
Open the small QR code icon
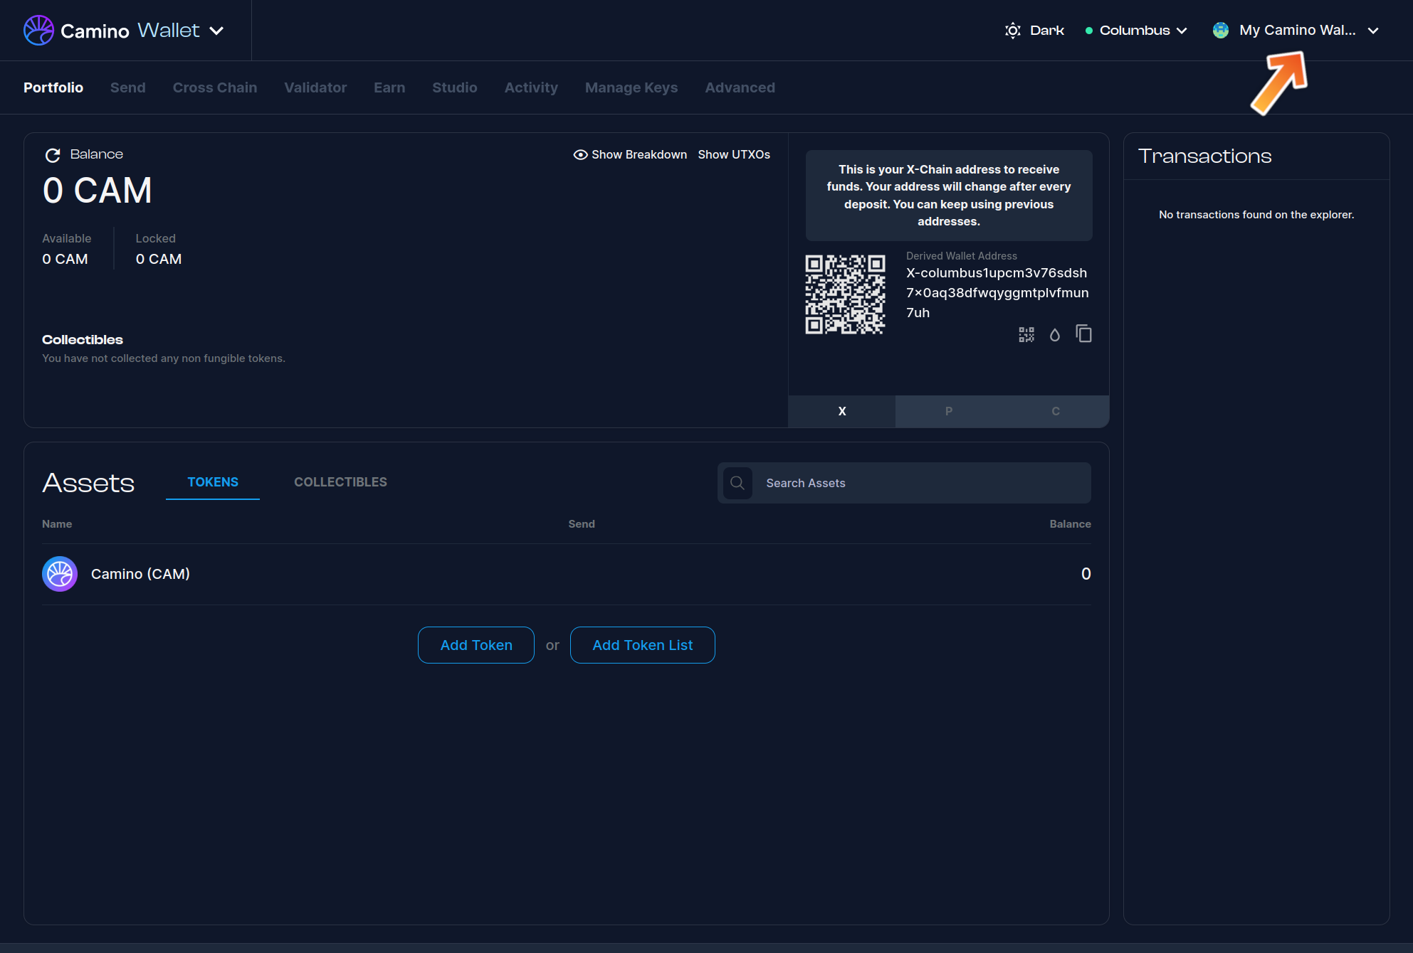pyautogui.click(x=1026, y=334)
